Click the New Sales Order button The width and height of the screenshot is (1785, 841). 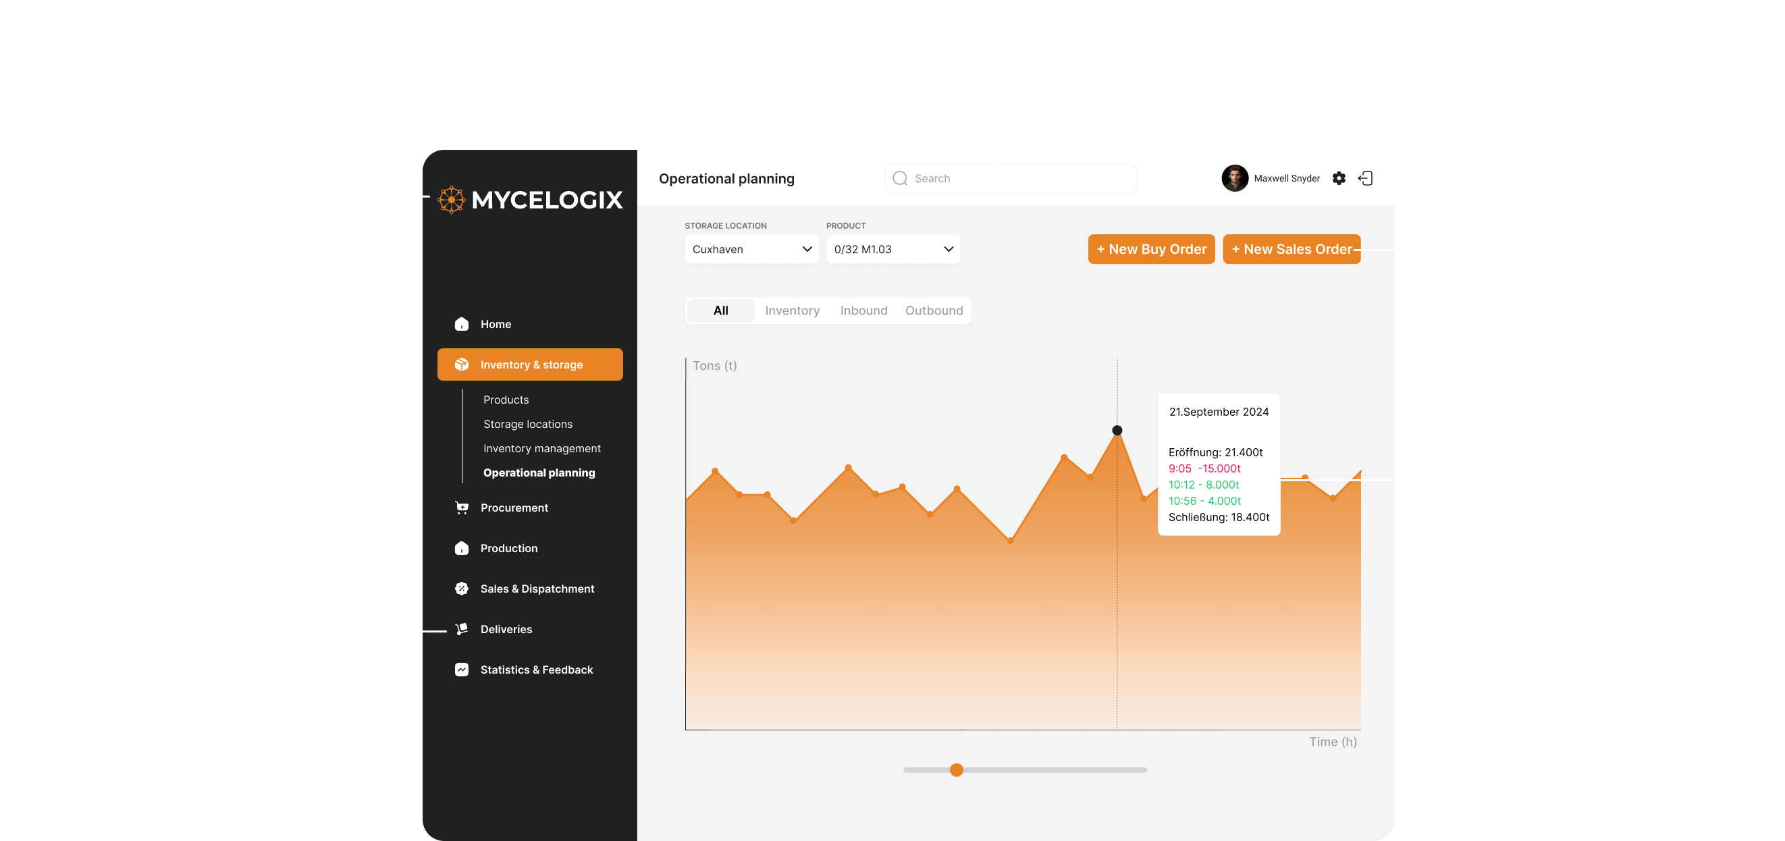[x=1291, y=249]
